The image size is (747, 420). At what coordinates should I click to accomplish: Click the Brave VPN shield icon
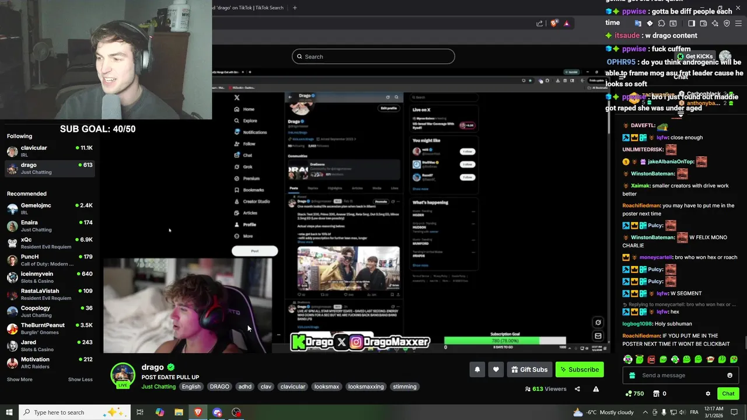(727, 23)
